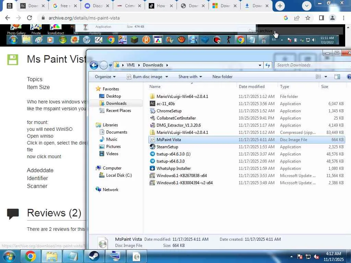Viewport: 351px width, 263px height.
Task: Reload the archive.org page
Action: point(29,18)
